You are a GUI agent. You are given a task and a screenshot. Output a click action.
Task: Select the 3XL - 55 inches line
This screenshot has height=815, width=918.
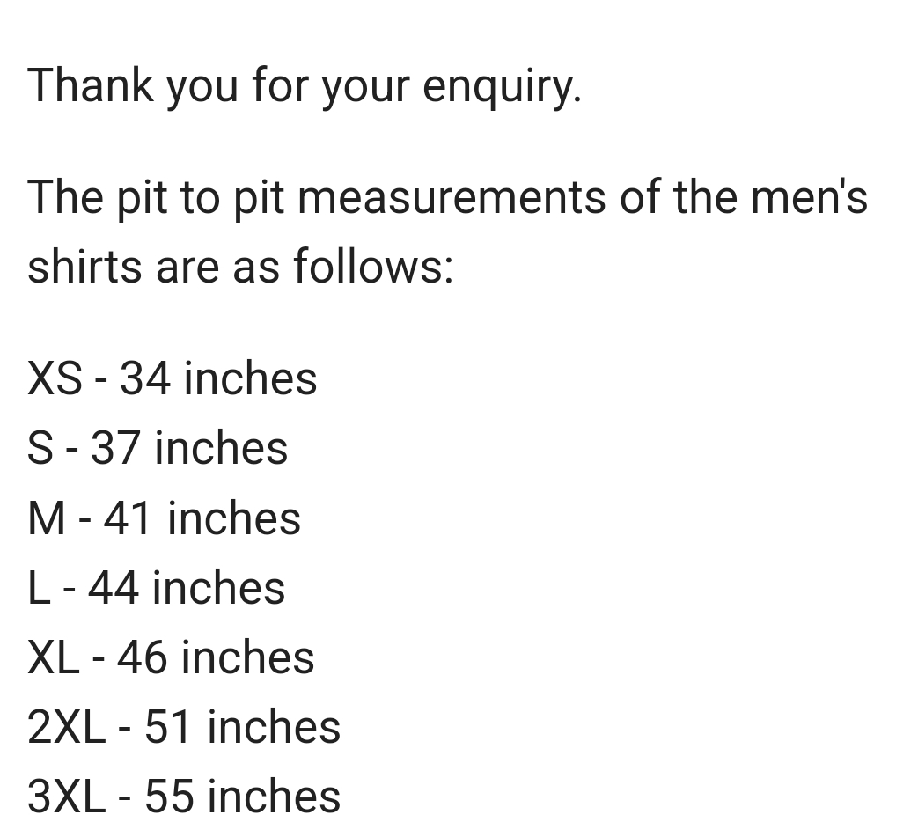point(184,797)
